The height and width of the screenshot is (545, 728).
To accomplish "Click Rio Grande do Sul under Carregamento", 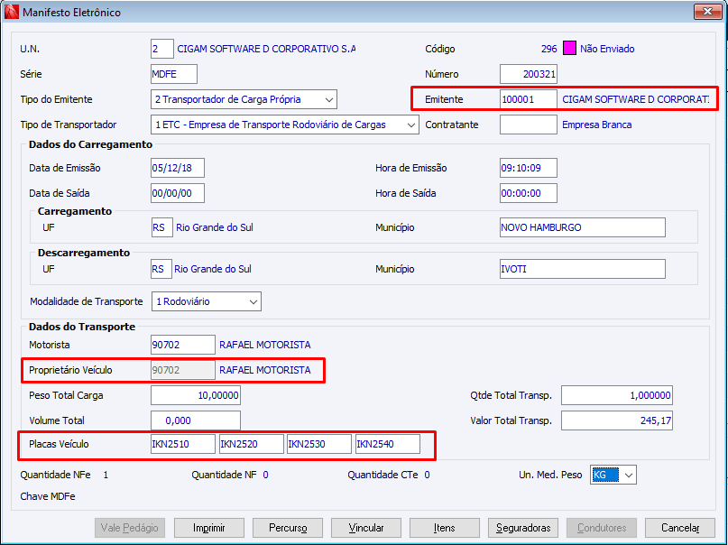I will pos(215,227).
